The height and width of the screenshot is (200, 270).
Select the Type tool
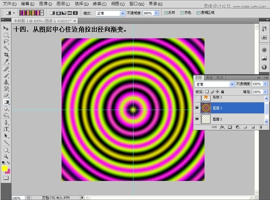[6, 129]
